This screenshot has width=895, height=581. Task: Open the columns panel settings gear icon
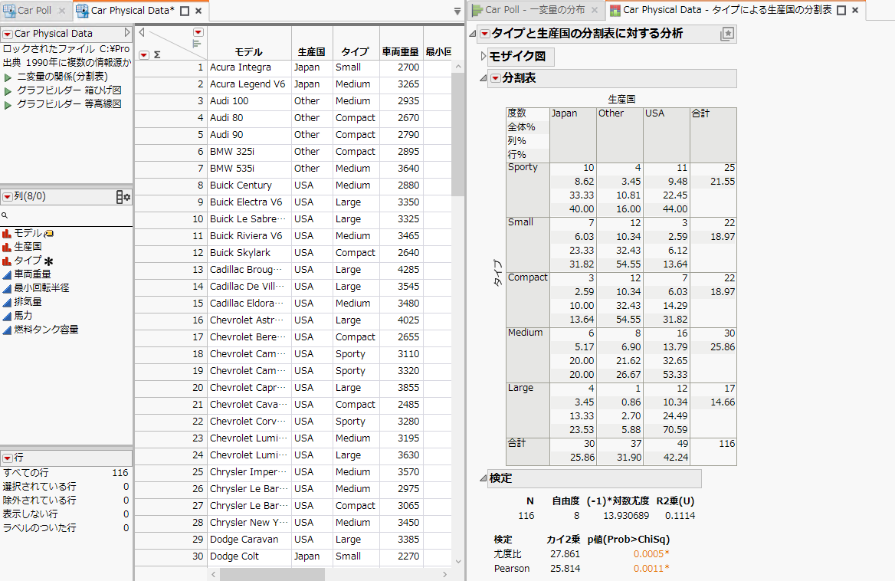(x=127, y=197)
